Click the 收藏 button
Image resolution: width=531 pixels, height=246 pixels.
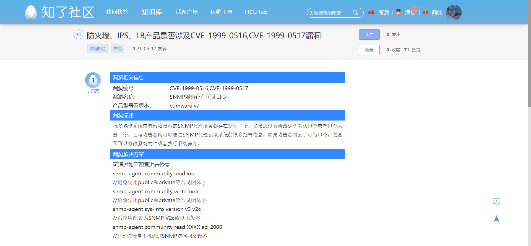[369, 50]
